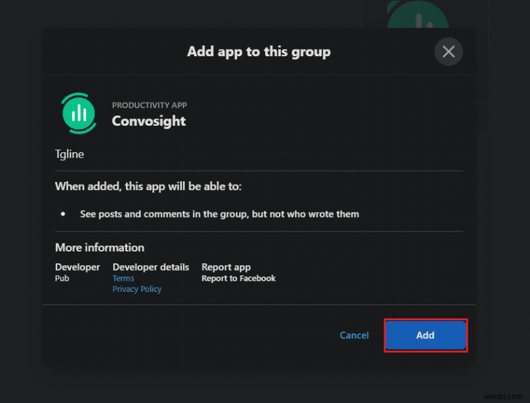Click the PRODUCTIVITY APP label
This screenshot has width=530, height=403.
[150, 105]
